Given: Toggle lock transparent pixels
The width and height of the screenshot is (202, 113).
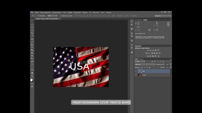Looking at the screenshot, I should (142, 67).
